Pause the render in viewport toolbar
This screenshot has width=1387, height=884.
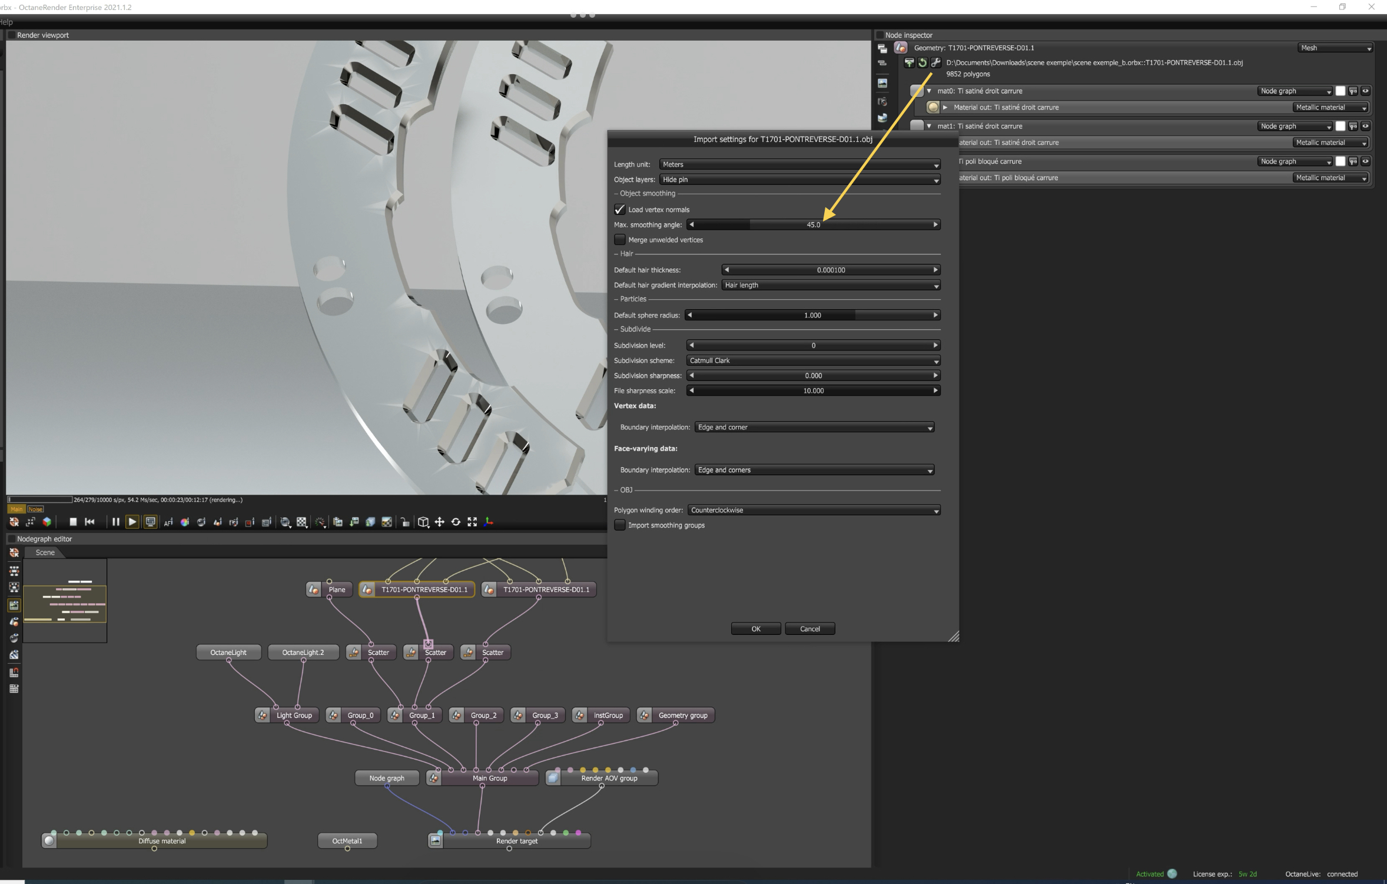[x=115, y=522]
